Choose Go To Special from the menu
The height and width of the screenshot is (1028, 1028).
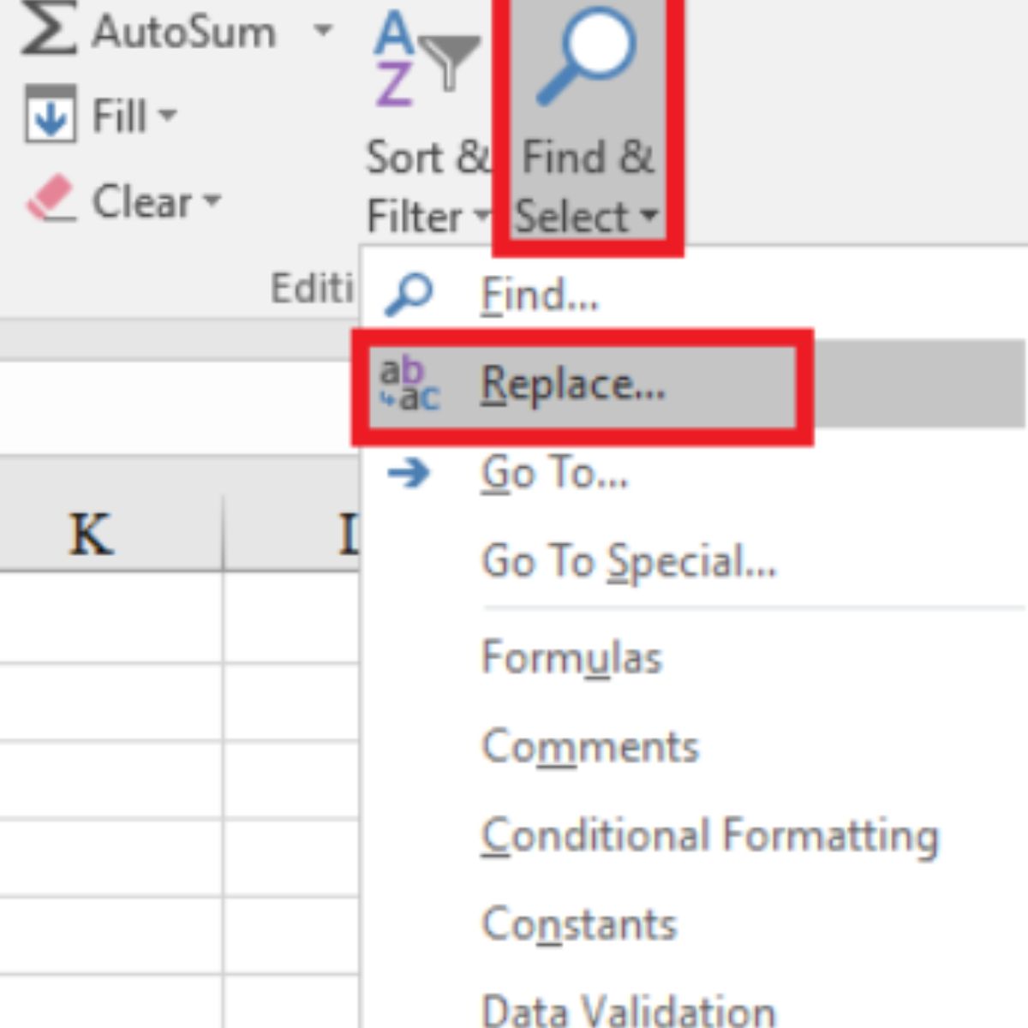[631, 563]
